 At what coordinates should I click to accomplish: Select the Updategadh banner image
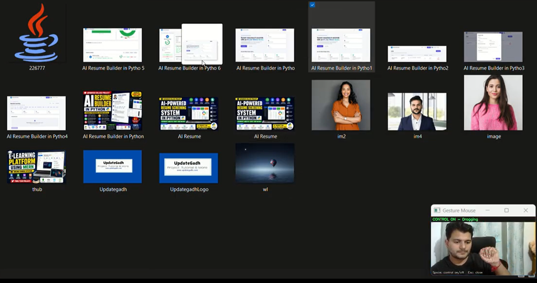click(112, 166)
